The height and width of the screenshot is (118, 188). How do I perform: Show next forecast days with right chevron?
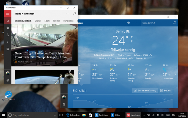(175, 75)
